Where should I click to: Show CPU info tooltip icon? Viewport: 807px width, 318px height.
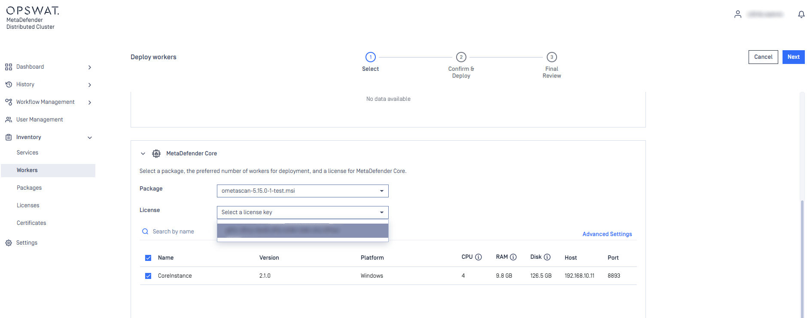click(478, 257)
